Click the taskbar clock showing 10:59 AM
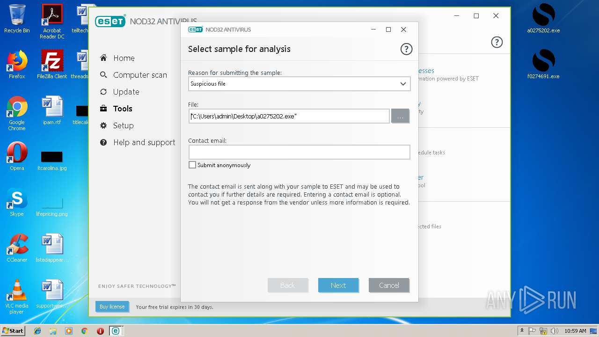 (575, 331)
